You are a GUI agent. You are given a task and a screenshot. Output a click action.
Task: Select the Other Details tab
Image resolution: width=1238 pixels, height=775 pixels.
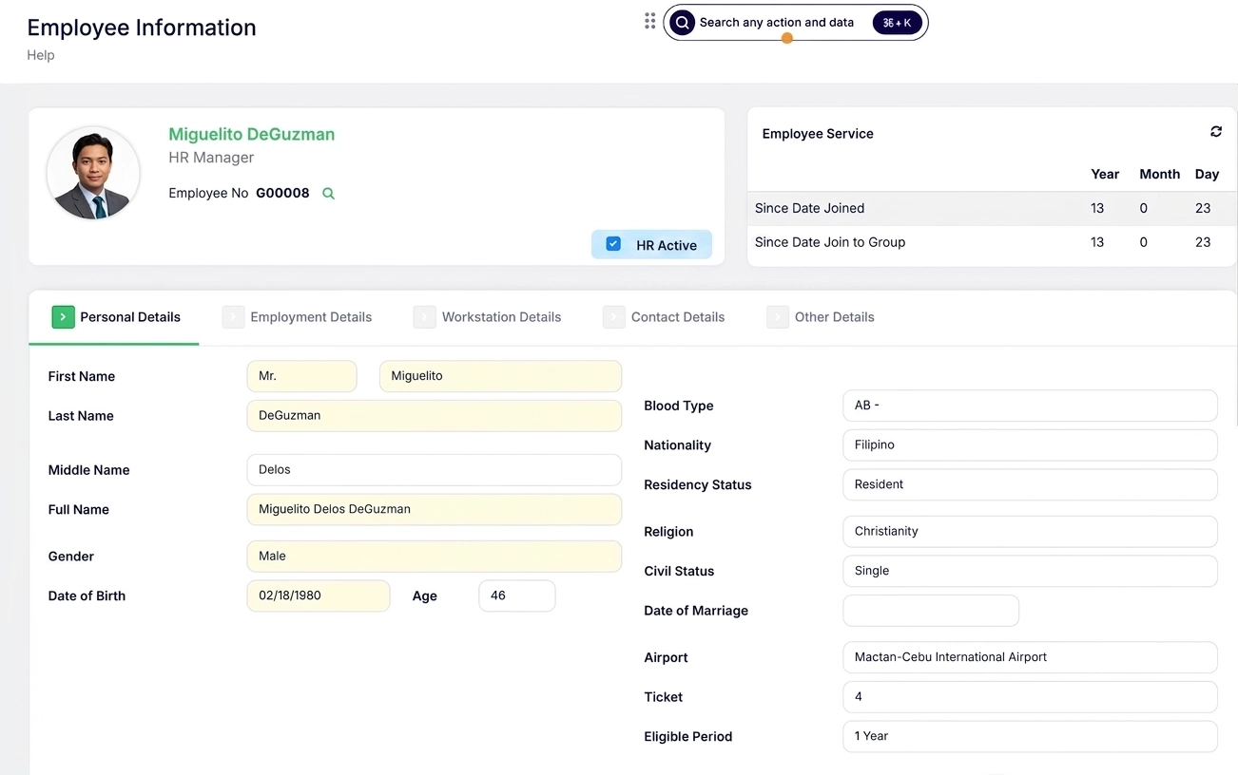pyautogui.click(x=834, y=317)
